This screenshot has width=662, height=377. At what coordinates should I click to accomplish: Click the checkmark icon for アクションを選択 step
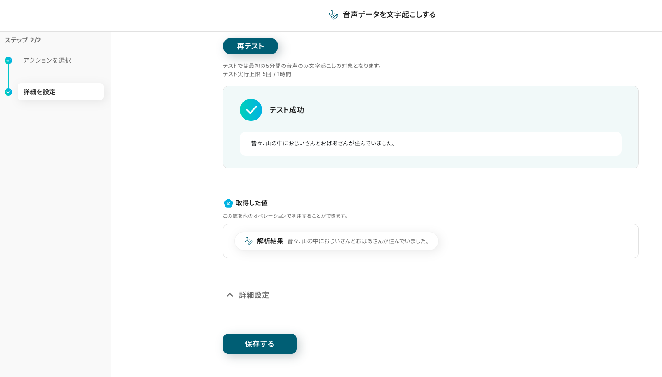point(8,60)
